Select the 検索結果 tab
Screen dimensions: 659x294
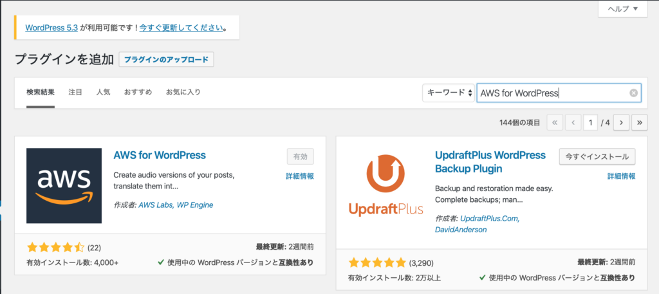tap(41, 93)
